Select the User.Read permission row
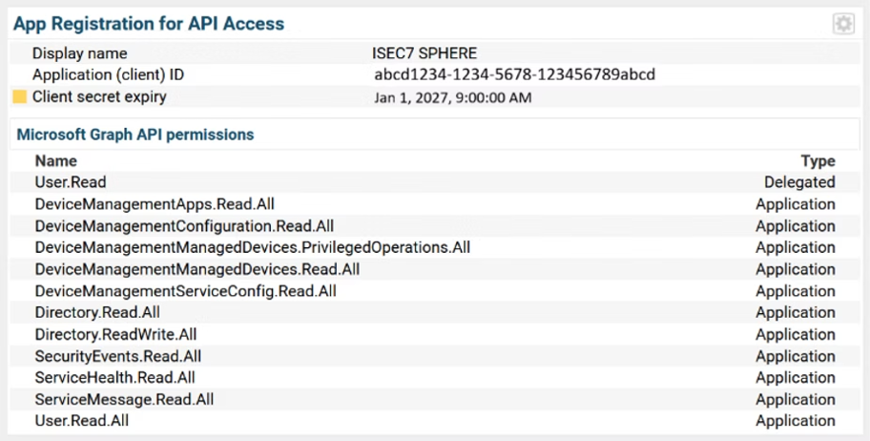 (71, 181)
